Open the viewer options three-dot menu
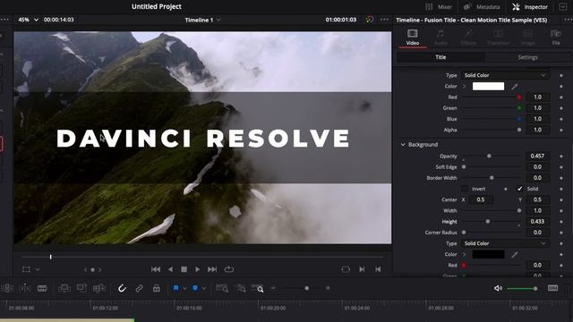573x322 pixels. coord(384,20)
